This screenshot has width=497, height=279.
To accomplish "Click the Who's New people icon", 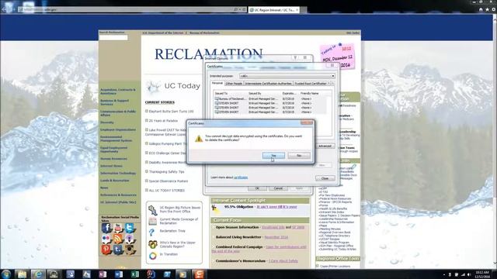I will (x=153, y=244).
